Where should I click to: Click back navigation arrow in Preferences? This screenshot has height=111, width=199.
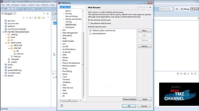tap(139, 7)
